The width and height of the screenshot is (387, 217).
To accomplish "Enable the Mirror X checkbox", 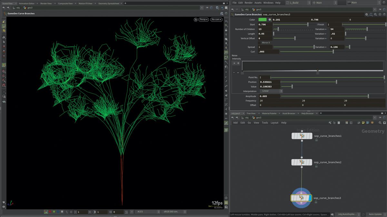I will point(260,42).
